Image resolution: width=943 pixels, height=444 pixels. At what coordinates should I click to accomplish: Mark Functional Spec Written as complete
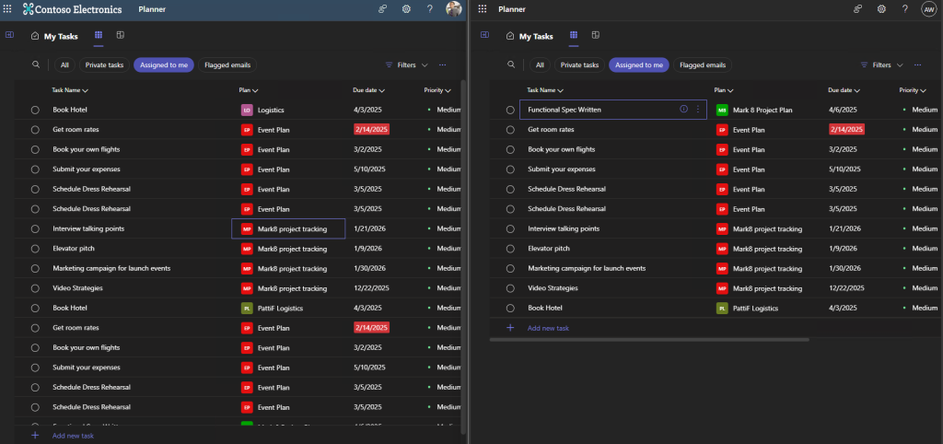pyautogui.click(x=510, y=111)
